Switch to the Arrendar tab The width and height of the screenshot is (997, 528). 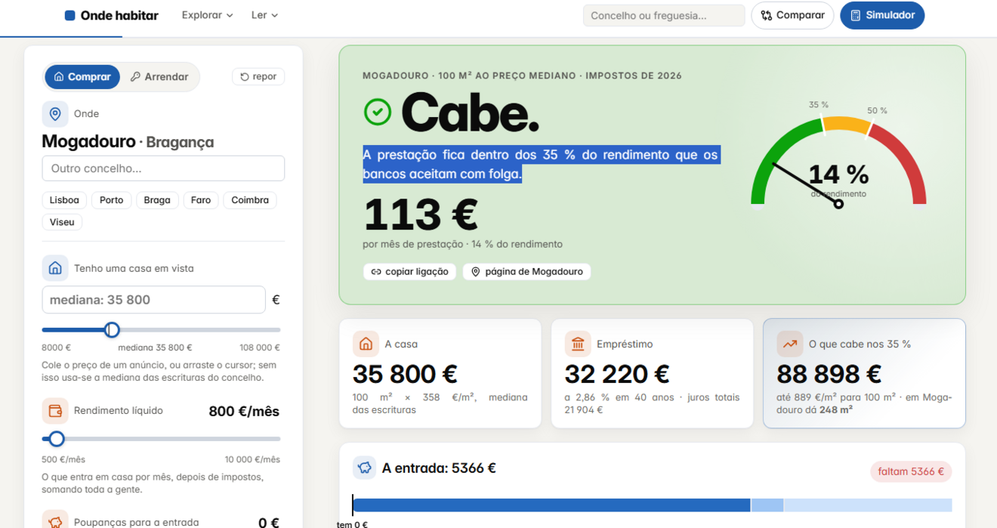(159, 77)
